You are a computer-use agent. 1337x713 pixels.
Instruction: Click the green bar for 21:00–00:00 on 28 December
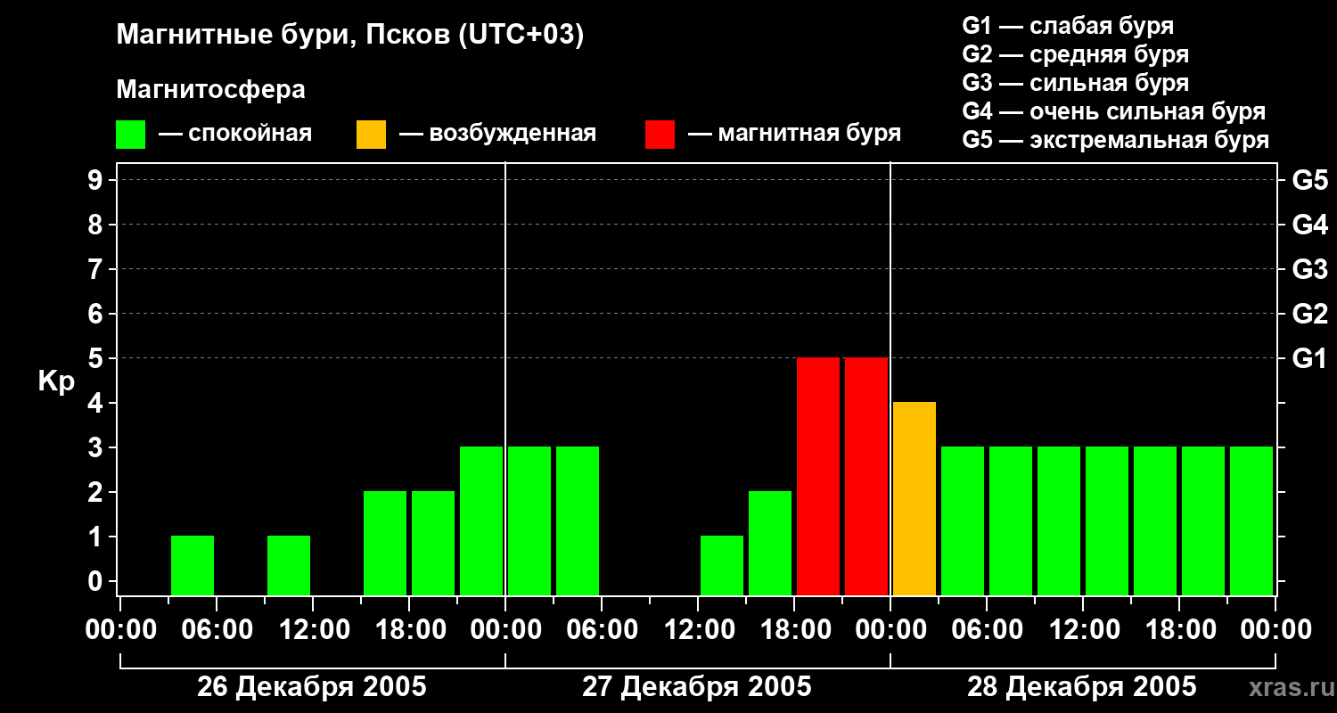pos(1251,520)
